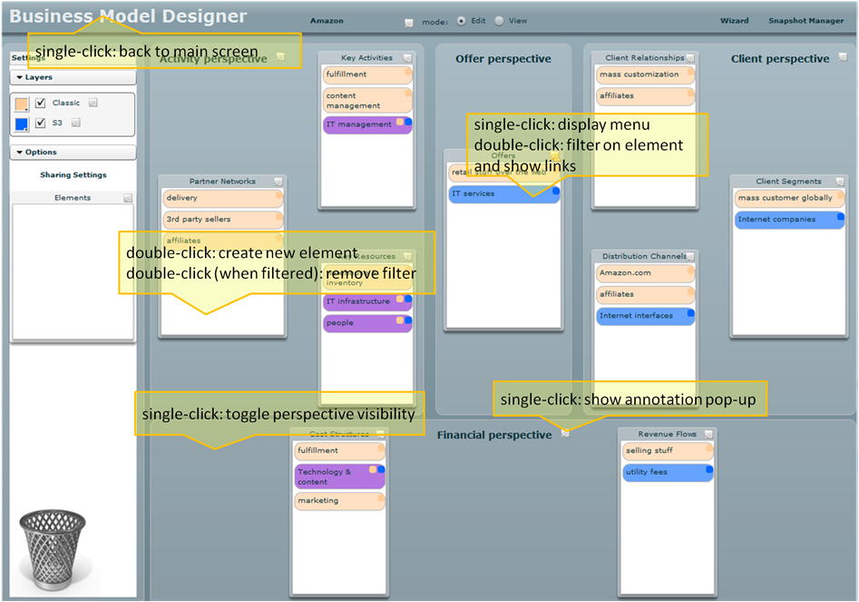Image resolution: width=859 pixels, height=602 pixels.
Task: Open the Client perspective annotation note
Action: click(843, 57)
